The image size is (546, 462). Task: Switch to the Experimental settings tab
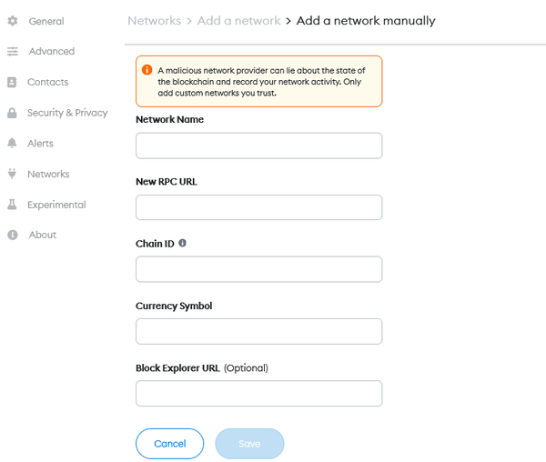pyautogui.click(x=56, y=205)
